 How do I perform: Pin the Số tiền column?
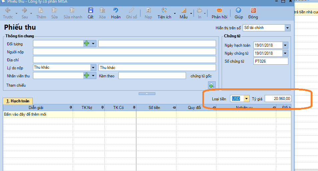pos(174,108)
